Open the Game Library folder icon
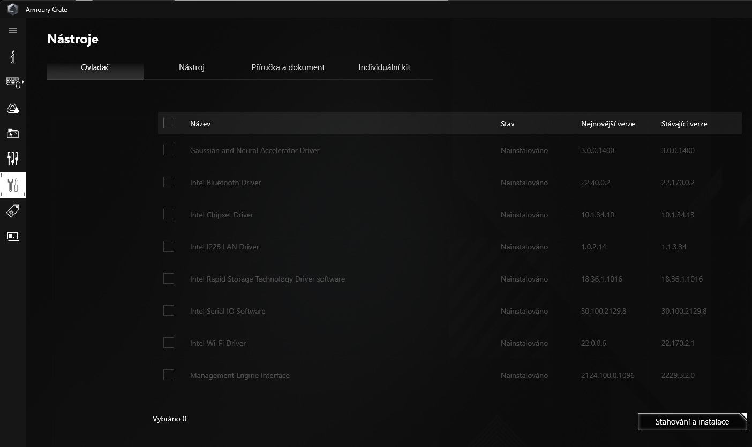Image resolution: width=752 pixels, height=447 pixels. tap(13, 133)
